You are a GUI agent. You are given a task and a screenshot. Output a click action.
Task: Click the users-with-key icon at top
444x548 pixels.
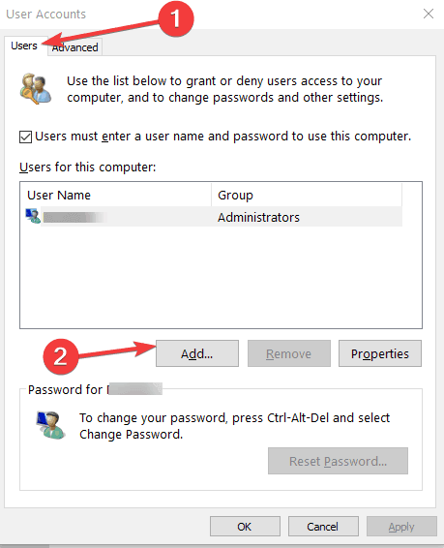coord(35,89)
